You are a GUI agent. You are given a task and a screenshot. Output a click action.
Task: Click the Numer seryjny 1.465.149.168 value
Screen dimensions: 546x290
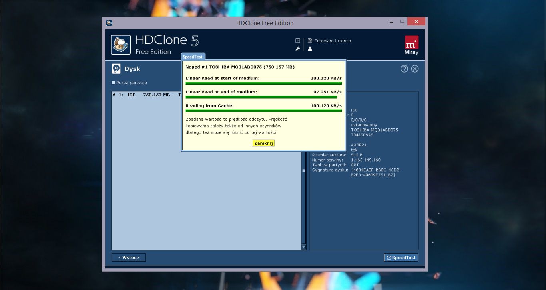(x=366, y=160)
